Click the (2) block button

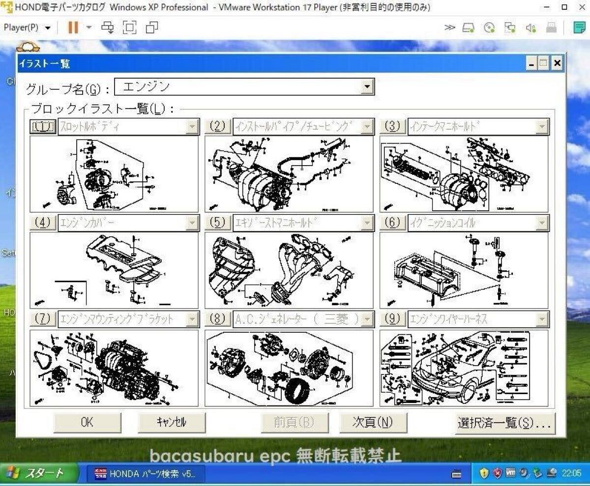217,127
